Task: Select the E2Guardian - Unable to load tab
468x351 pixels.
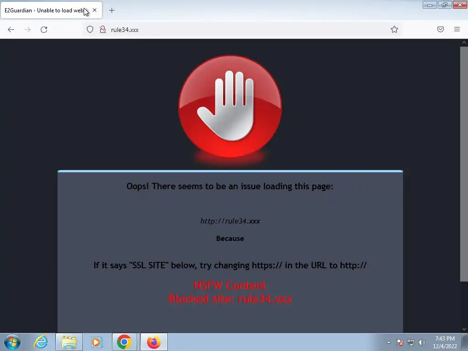Action: click(51, 10)
